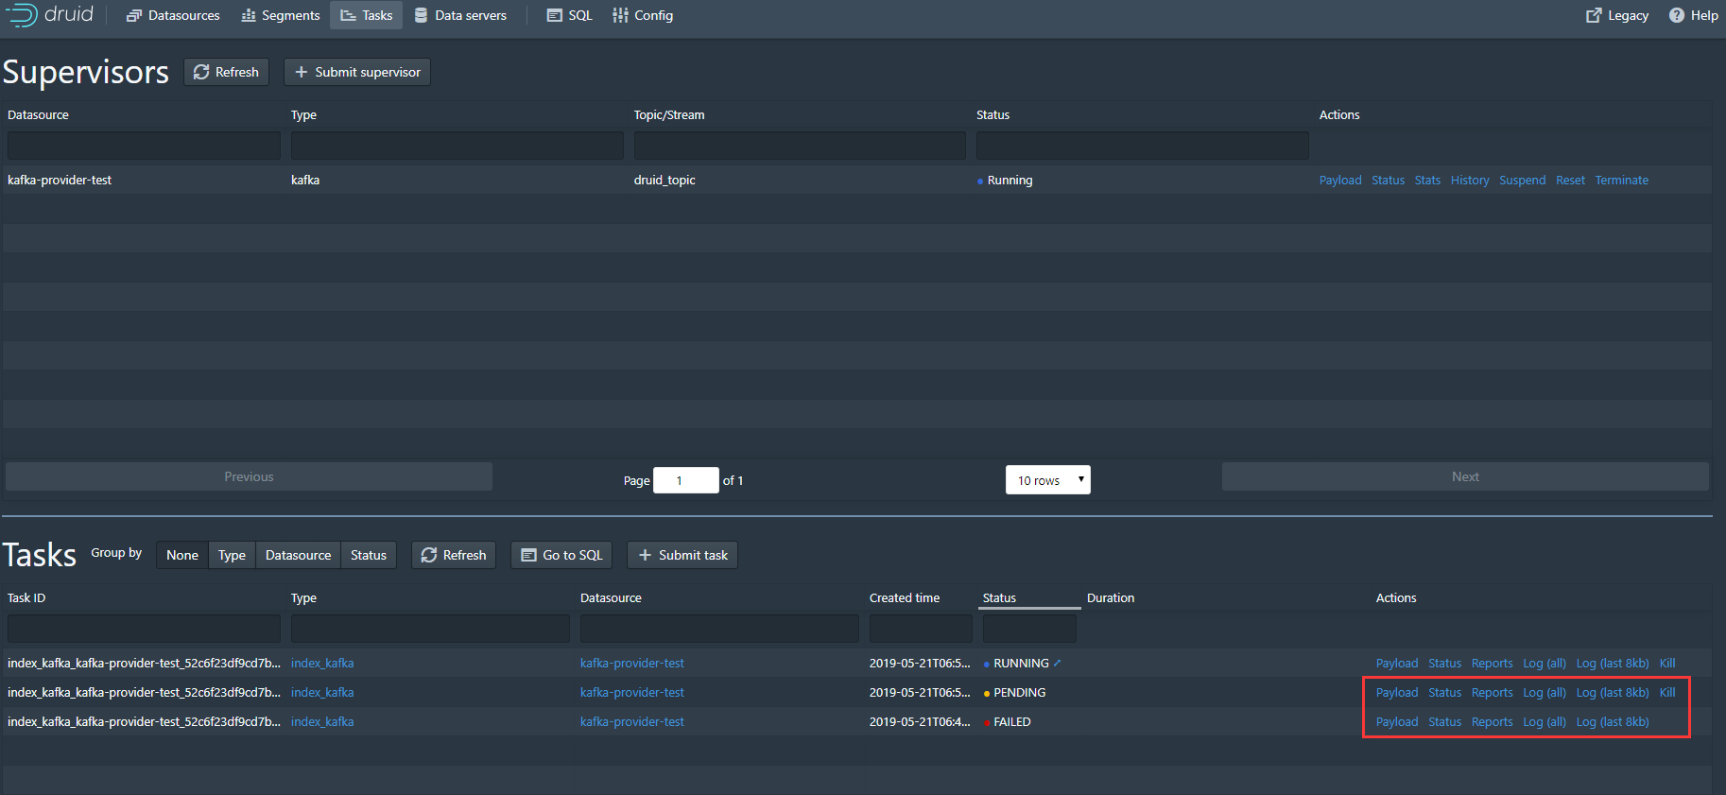
Task: Open the SQL view
Action: pos(570,15)
